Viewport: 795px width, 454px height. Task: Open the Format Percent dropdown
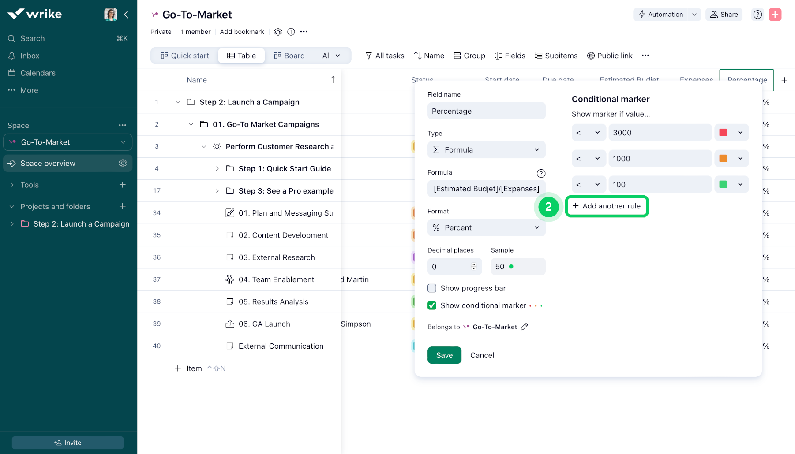click(x=486, y=227)
